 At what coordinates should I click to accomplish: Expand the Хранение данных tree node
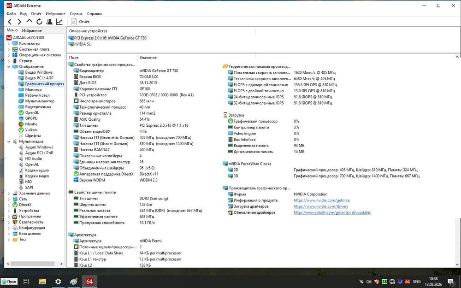(x=8, y=194)
